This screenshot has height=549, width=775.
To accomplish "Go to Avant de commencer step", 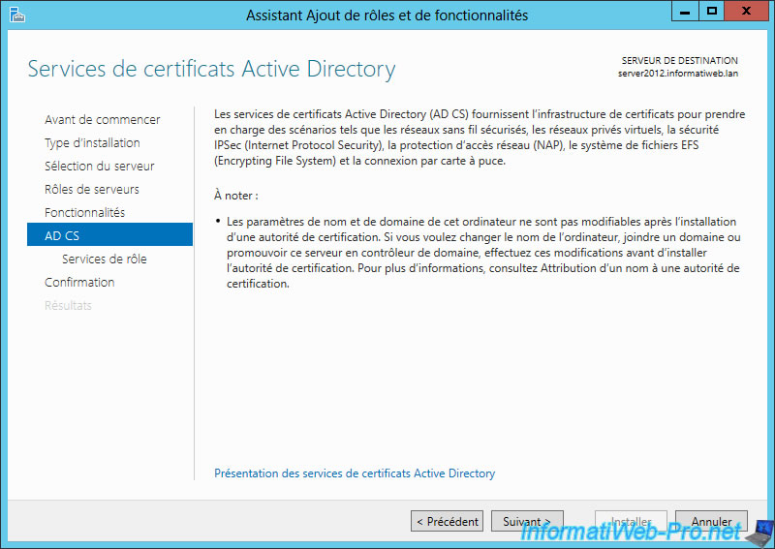I will coord(103,120).
